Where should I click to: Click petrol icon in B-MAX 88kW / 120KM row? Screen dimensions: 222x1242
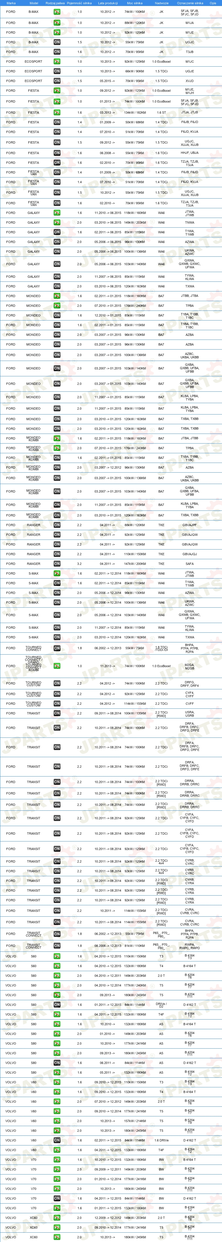tap(57, 23)
